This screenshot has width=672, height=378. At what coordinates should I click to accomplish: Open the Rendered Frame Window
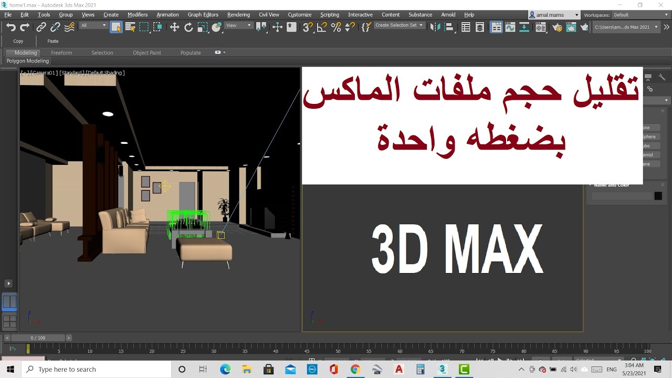571,27
